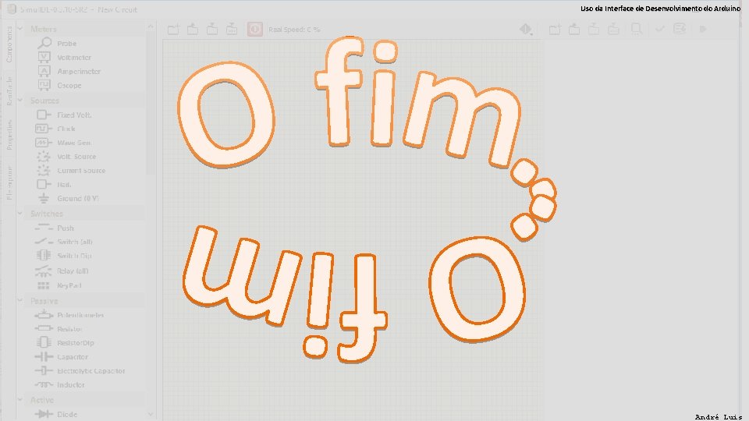Click the editor New file icon

click(x=555, y=30)
